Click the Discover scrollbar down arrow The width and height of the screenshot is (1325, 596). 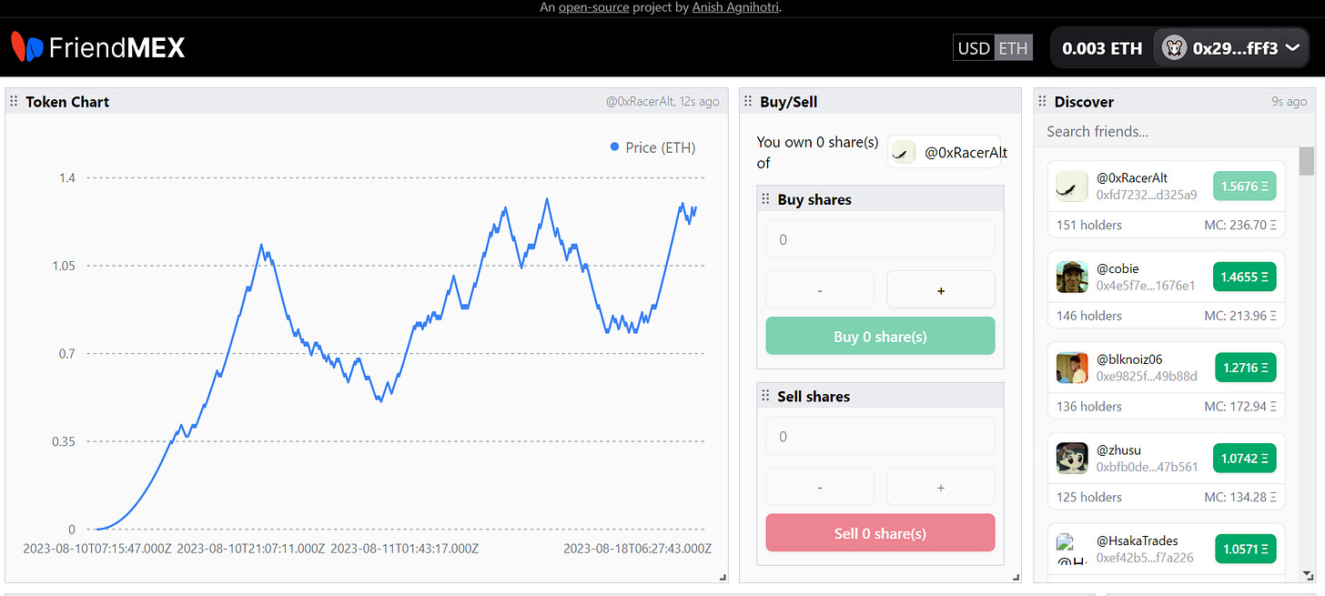tap(1307, 574)
